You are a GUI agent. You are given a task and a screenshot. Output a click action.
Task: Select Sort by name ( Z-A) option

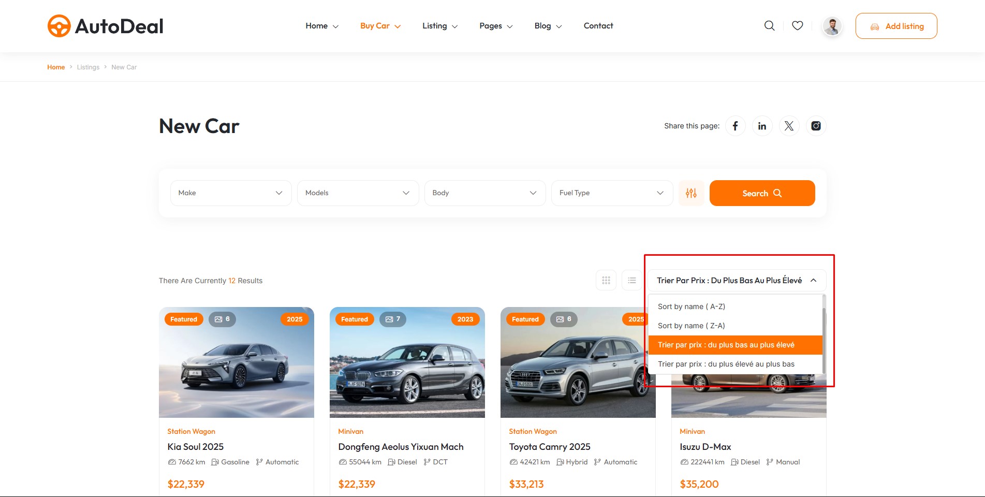[735, 326]
